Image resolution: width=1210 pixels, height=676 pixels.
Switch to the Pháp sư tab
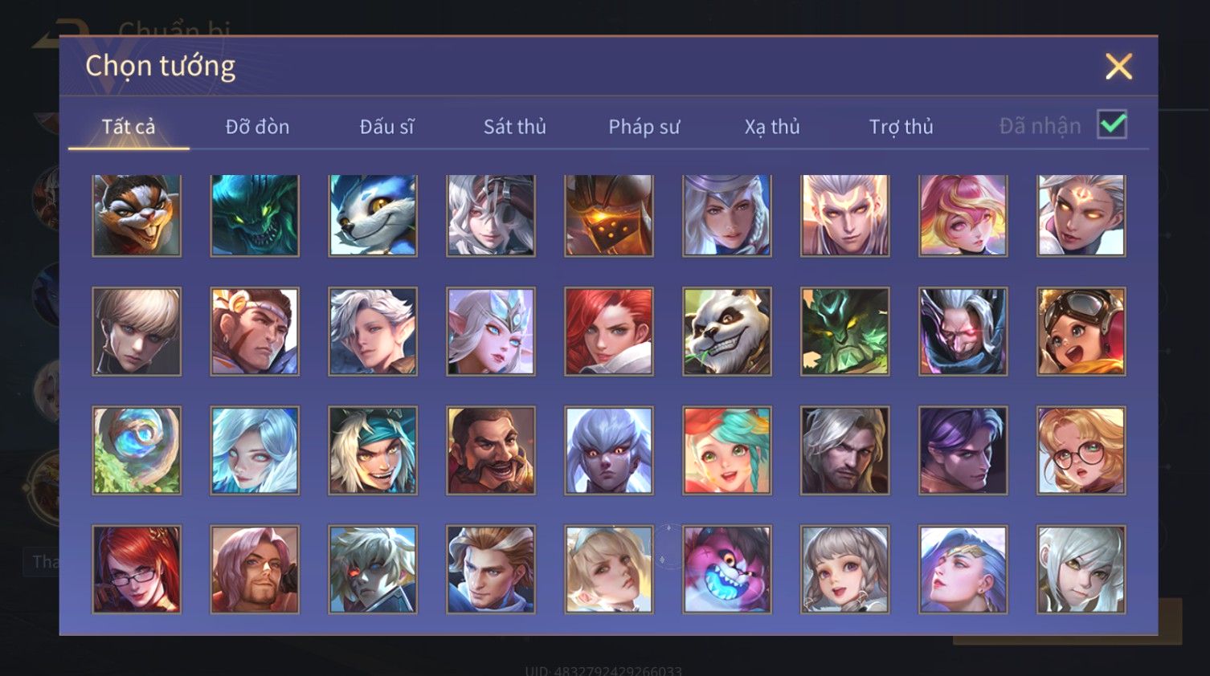coord(644,127)
